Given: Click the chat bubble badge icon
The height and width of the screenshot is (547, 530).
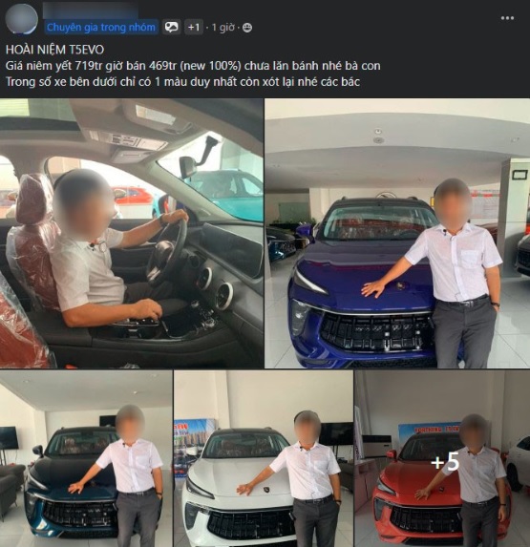Looking at the screenshot, I should 172,28.
